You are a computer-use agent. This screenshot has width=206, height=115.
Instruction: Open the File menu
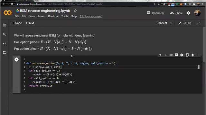17,16
